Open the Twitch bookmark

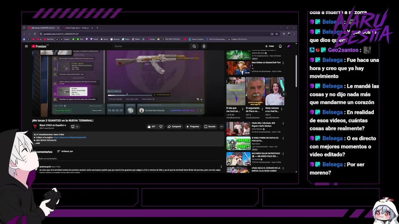92,39
